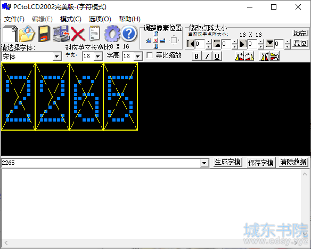The height and width of the screenshot is (249, 311).
Task: Expand the 宋体 font dropdown
Action: tap(57, 57)
